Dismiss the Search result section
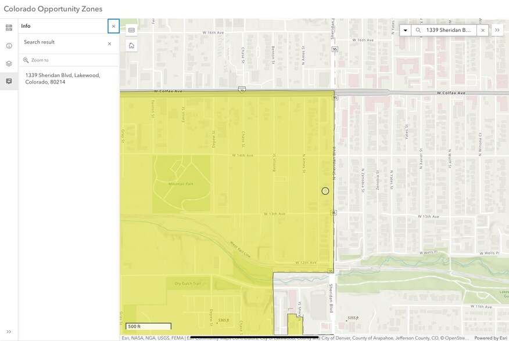 coord(109,43)
